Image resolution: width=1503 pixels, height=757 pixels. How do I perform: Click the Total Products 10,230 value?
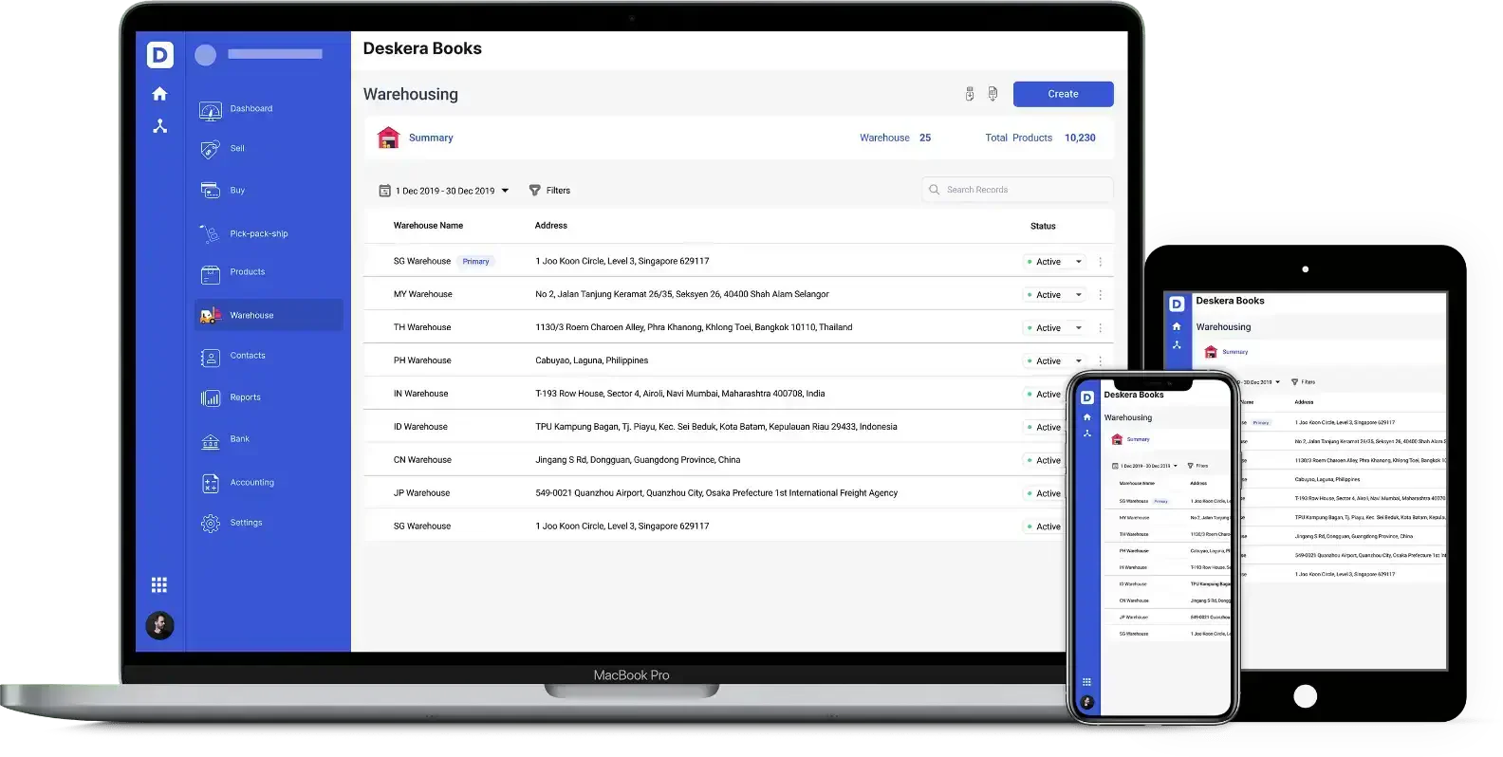pyautogui.click(x=1080, y=138)
